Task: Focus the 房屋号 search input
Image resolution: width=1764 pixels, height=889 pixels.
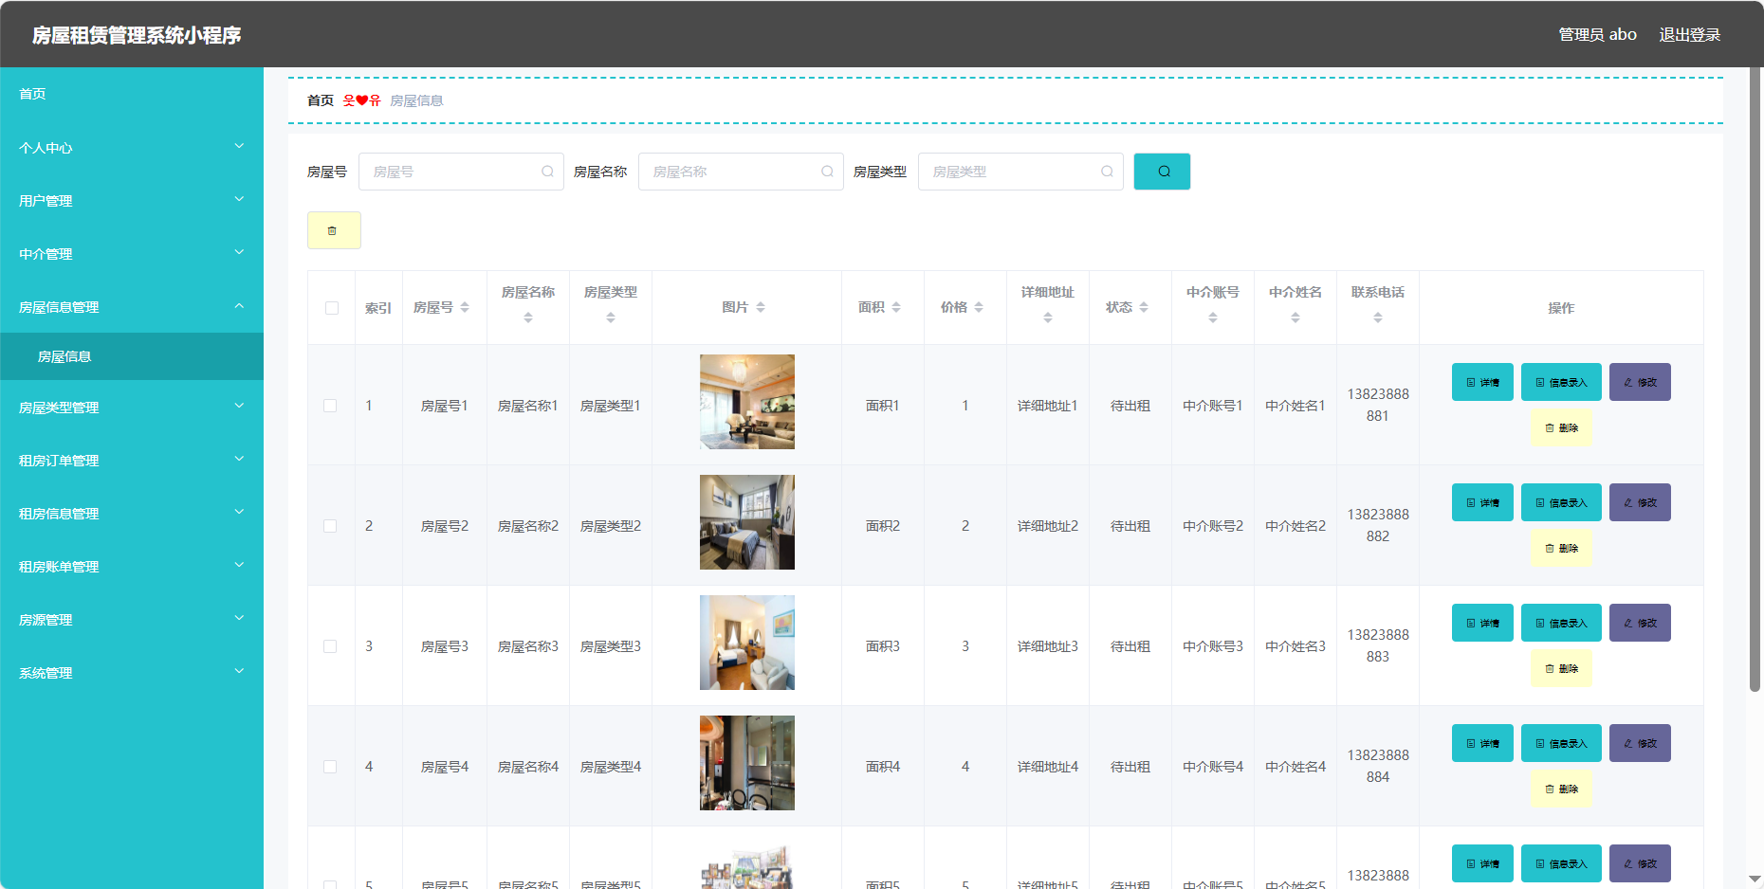Action: click(461, 172)
